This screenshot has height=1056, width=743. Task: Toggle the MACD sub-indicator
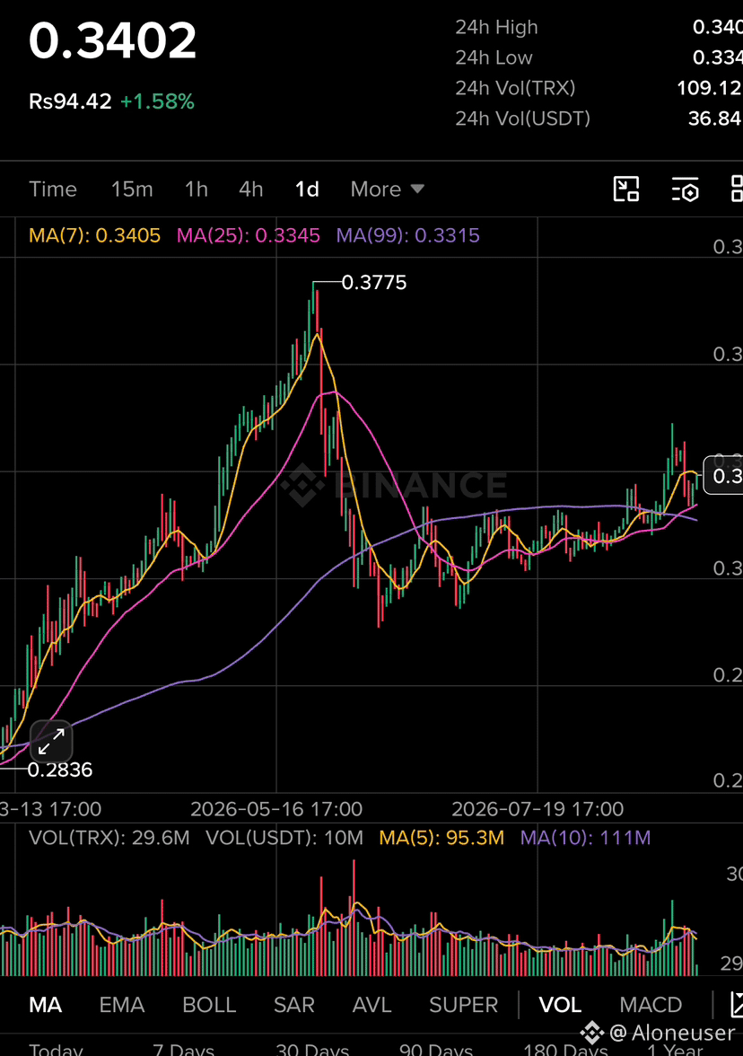[x=651, y=1005]
